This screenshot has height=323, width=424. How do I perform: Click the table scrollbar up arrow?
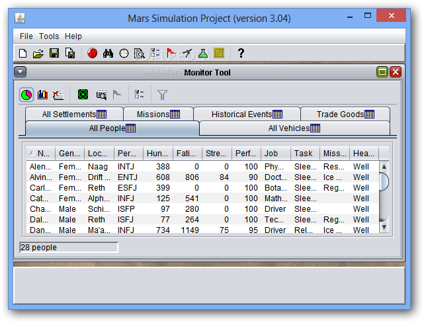(384, 166)
